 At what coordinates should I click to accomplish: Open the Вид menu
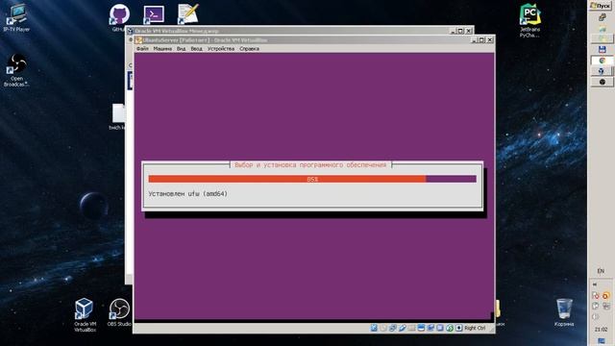point(181,49)
